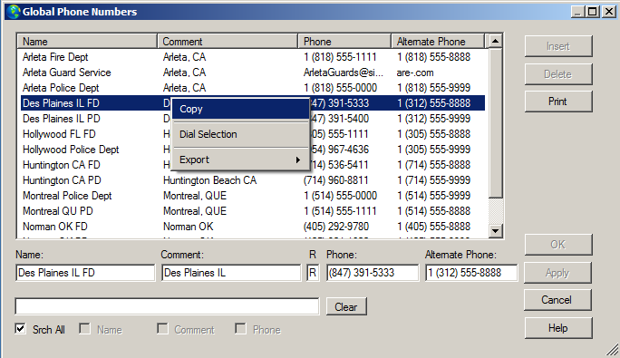Sort by the Comment column header

pos(228,41)
